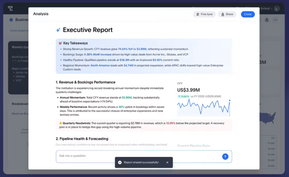
Task: Click the share icon in background dashboard
Action: [x=267, y=20]
